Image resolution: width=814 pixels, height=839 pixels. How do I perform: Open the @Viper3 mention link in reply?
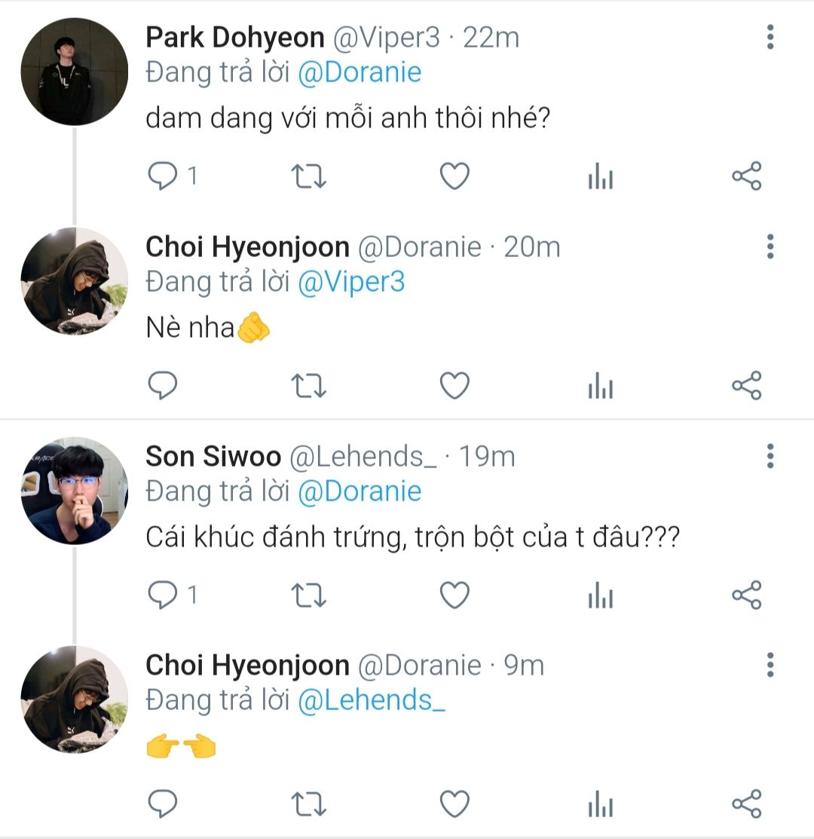350,282
